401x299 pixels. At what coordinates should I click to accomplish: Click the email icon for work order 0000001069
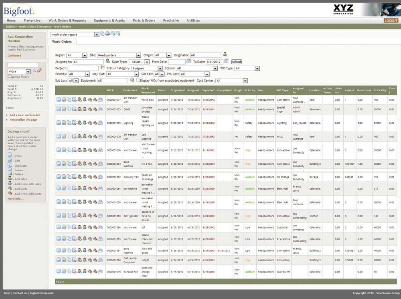pyautogui.click(x=100, y=150)
